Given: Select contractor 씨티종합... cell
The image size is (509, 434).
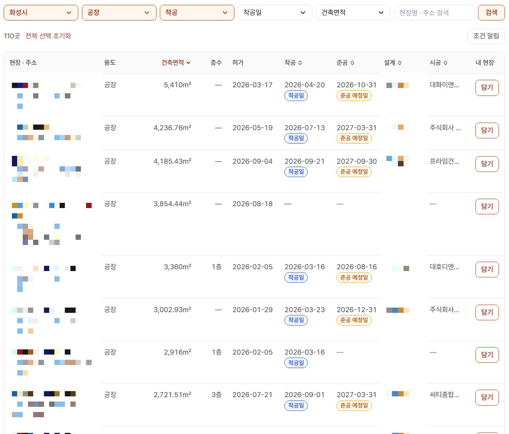Looking at the screenshot, I should (444, 394).
